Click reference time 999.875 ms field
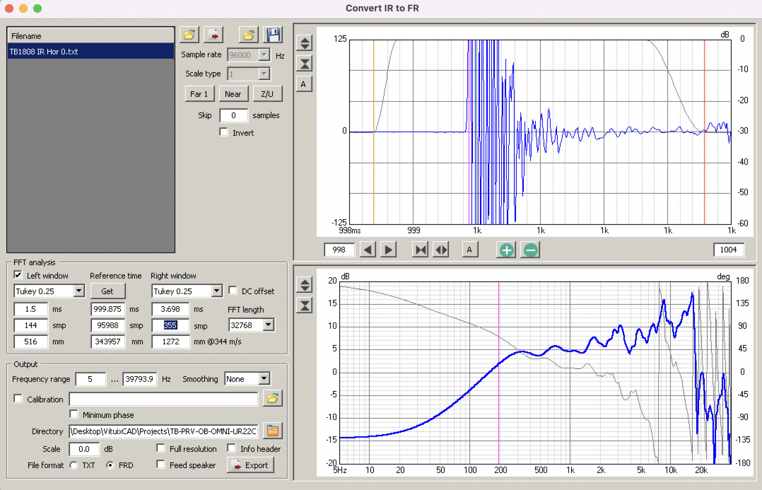Image resolution: width=762 pixels, height=490 pixels. (108, 309)
